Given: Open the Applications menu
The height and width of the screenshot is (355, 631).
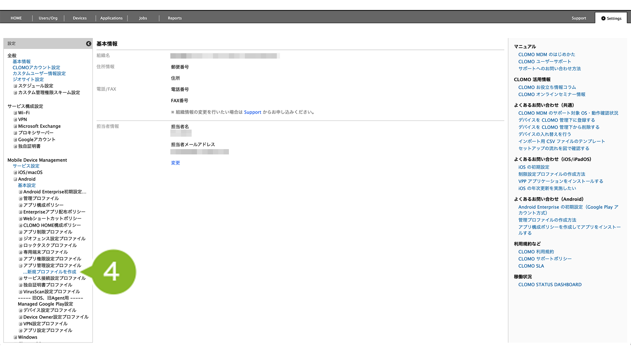Looking at the screenshot, I should 111,18.
